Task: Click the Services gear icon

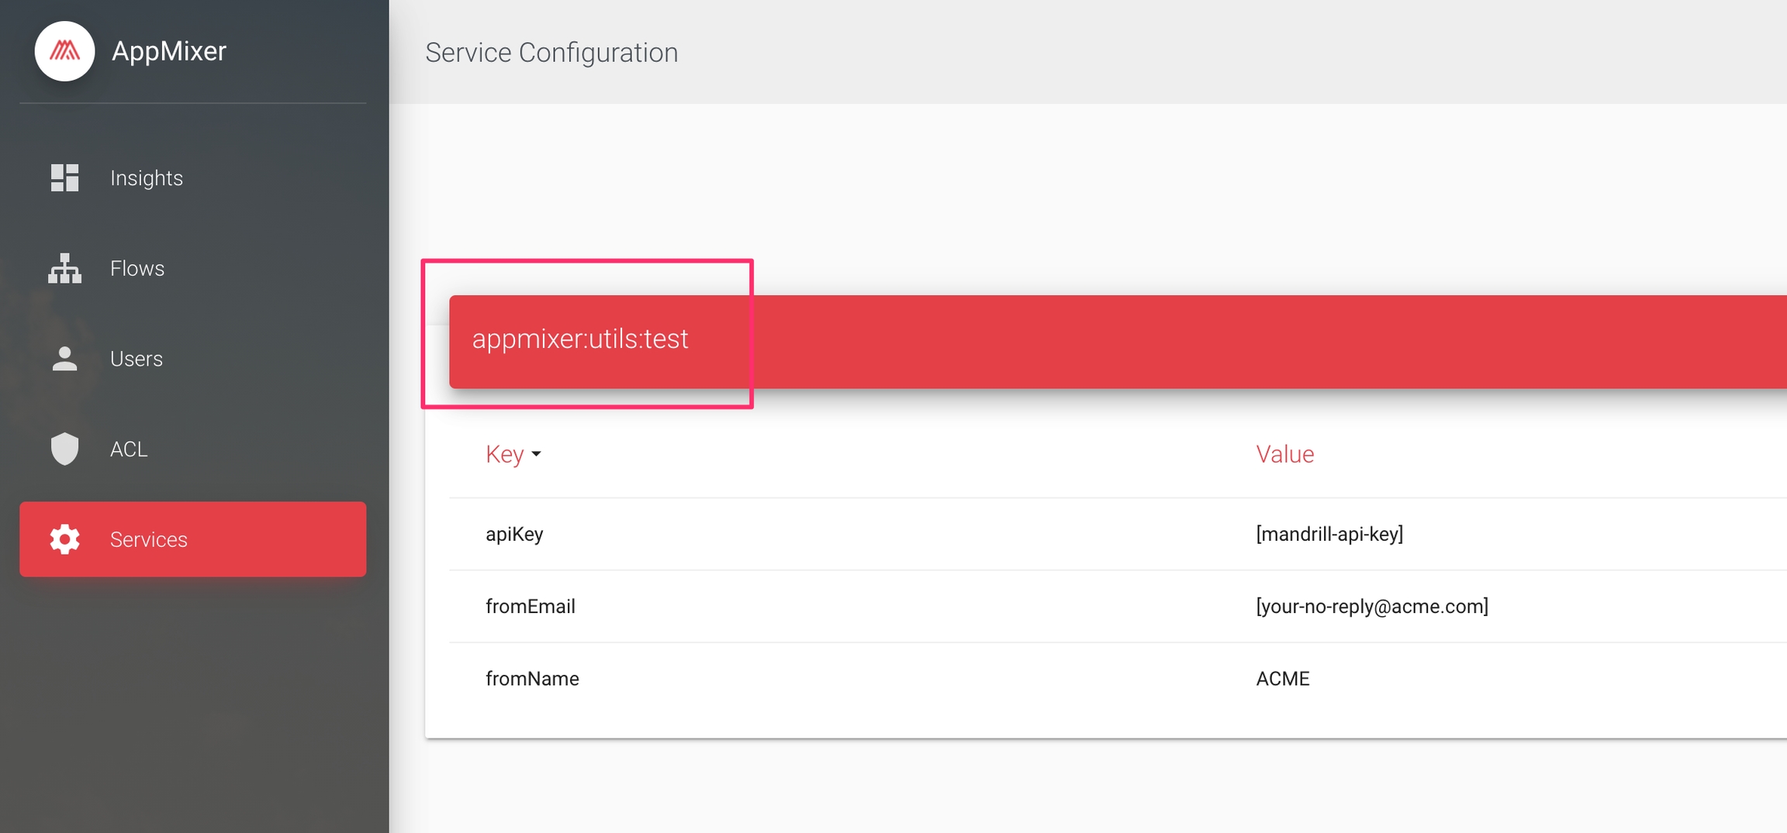Action: click(64, 539)
